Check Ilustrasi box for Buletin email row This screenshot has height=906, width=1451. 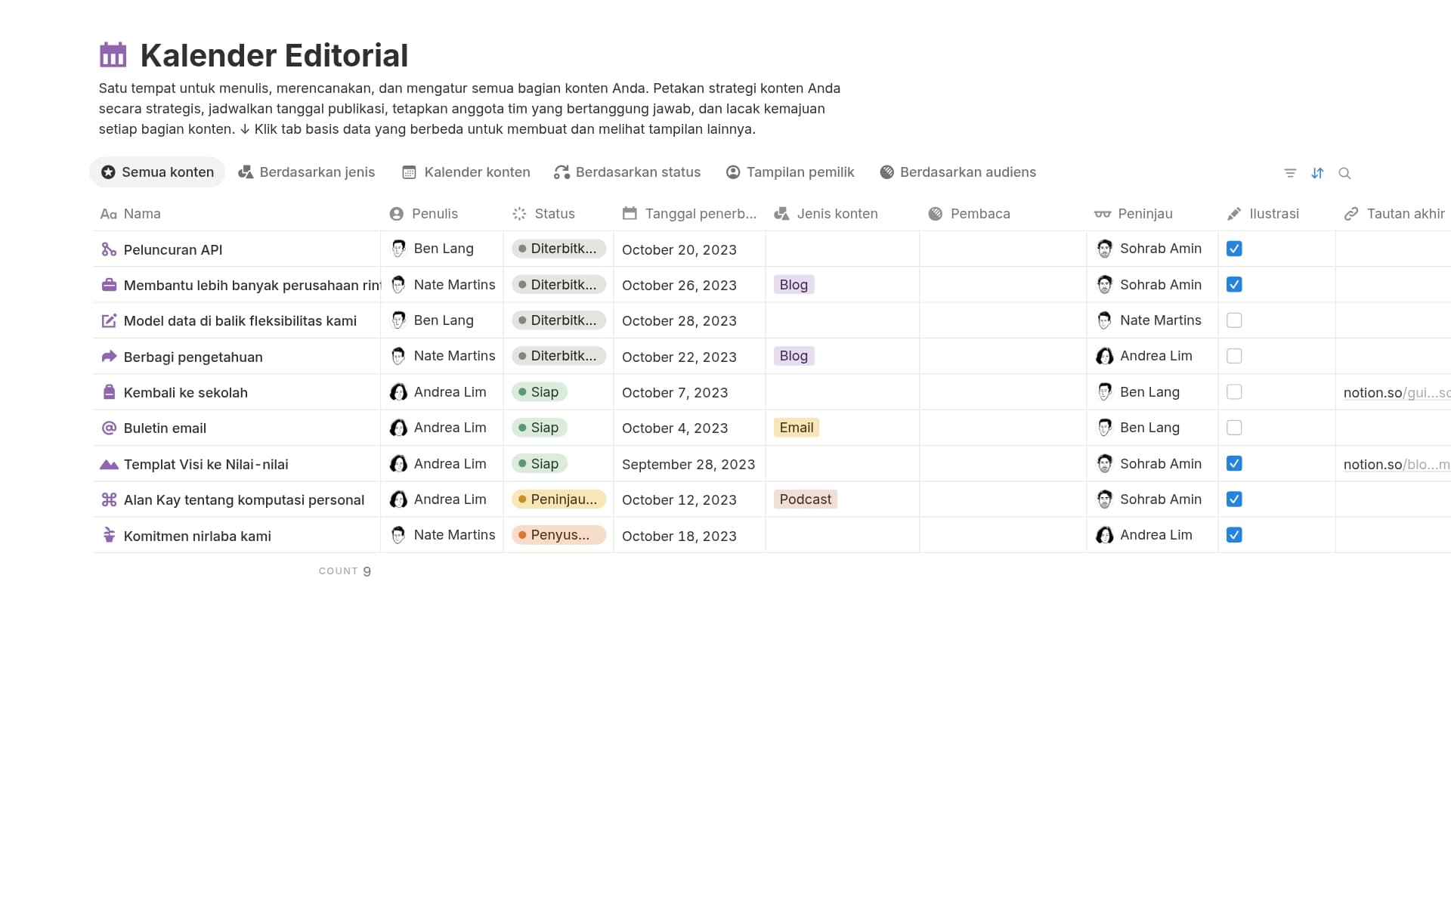tap(1234, 428)
